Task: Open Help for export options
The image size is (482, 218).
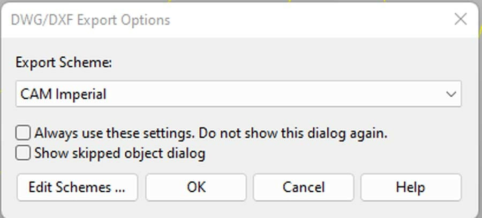Action: point(410,187)
